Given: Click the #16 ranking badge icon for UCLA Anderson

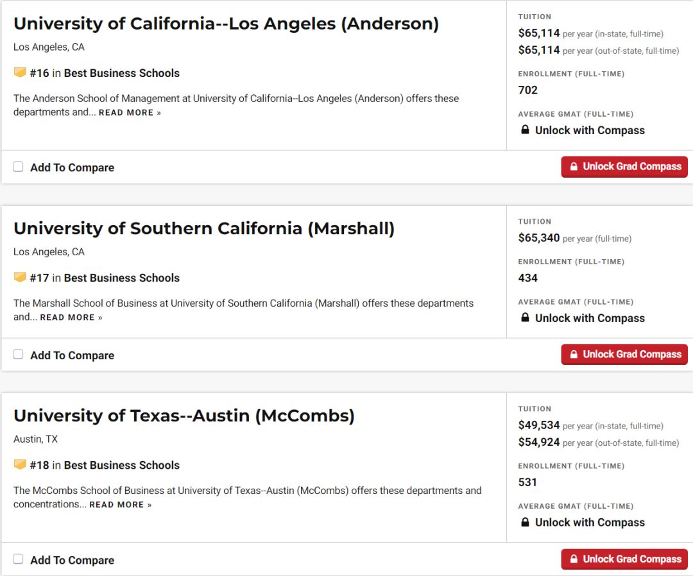Looking at the screenshot, I should (x=20, y=72).
